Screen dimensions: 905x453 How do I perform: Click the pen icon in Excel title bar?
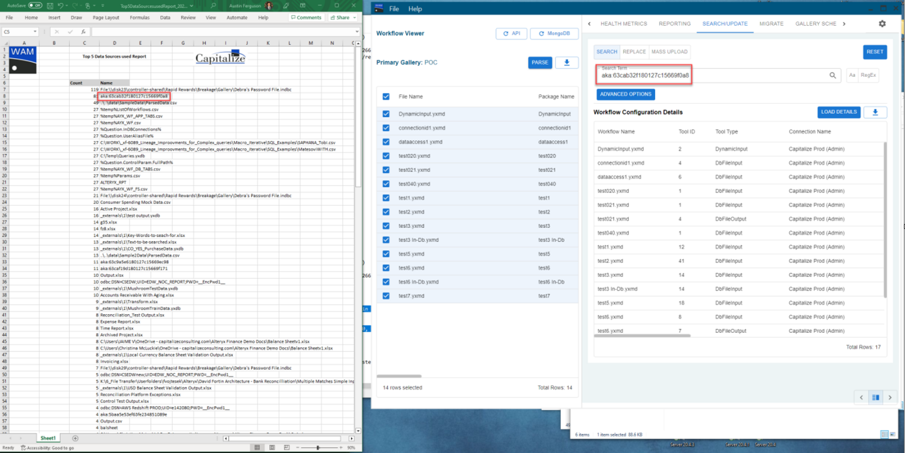286,6
